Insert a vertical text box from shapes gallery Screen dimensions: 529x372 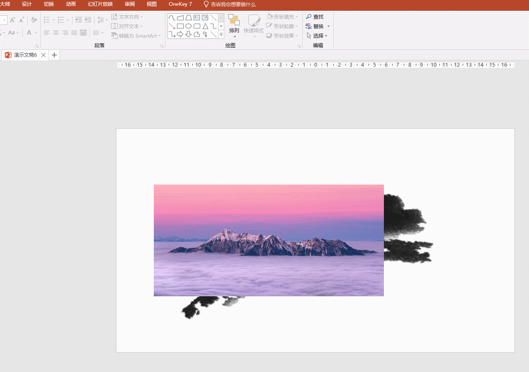205,18
